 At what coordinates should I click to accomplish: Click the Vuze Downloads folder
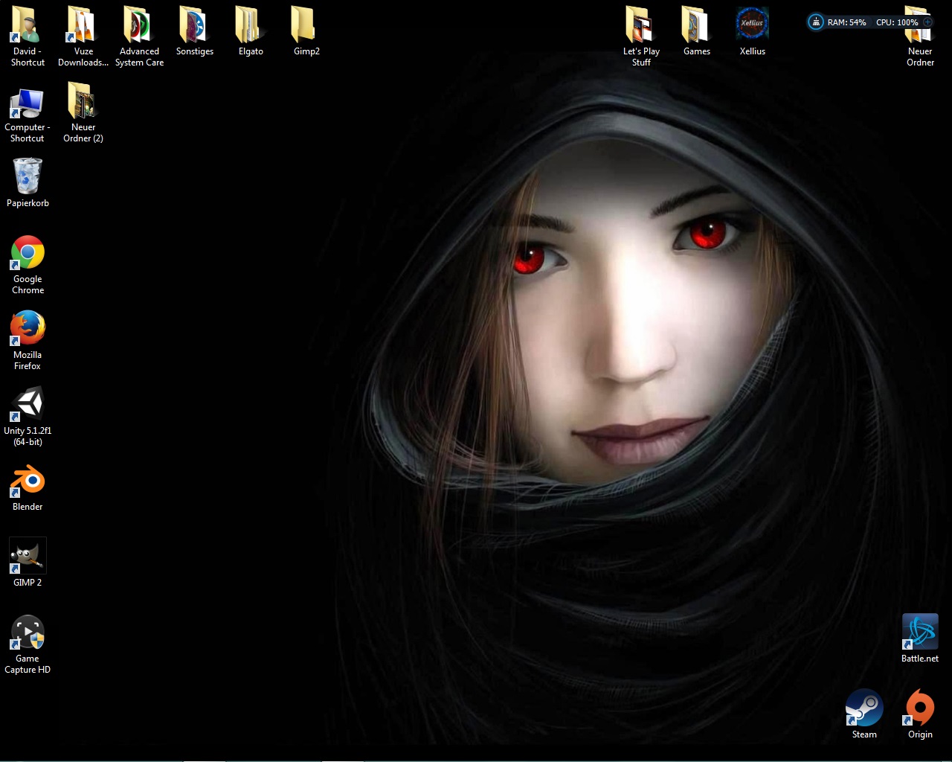[83, 26]
